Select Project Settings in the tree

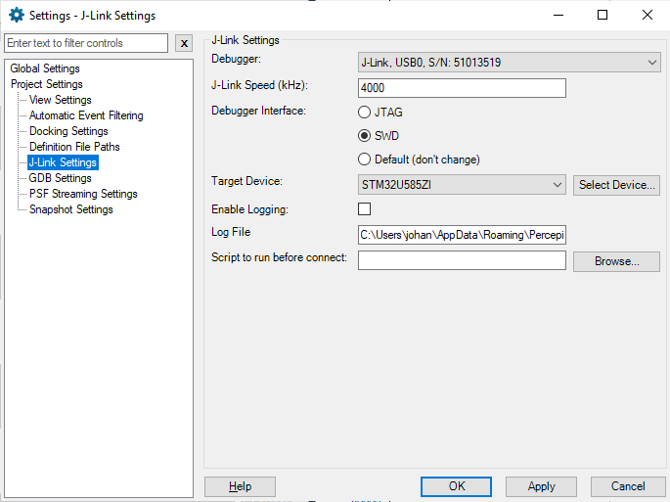click(x=47, y=84)
